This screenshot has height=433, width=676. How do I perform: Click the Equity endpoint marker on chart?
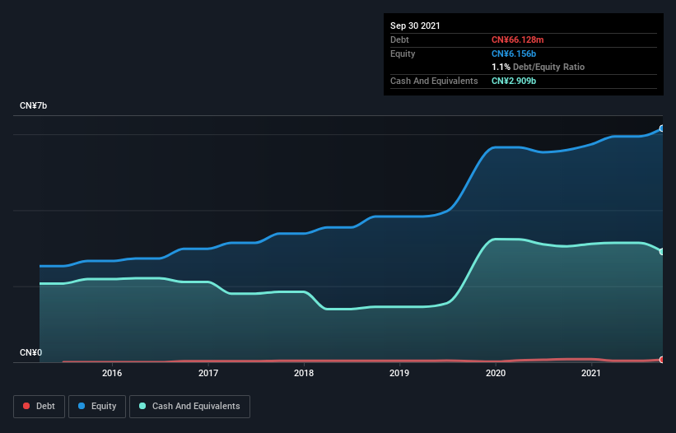[662, 128]
